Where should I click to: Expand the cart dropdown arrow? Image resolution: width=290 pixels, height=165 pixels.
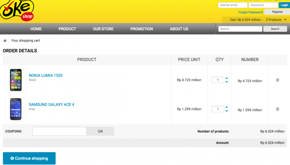tap(285, 20)
